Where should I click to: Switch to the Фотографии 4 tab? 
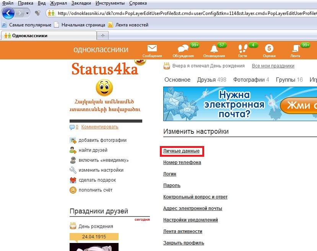tap(251, 80)
